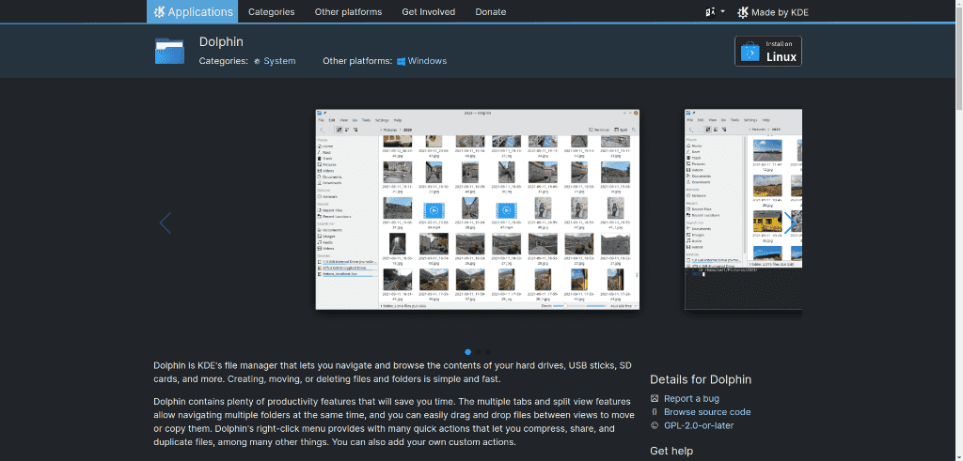Viewport: 963px width, 461px height.
Task: Select the second carousel indicator dot
Action: click(478, 352)
